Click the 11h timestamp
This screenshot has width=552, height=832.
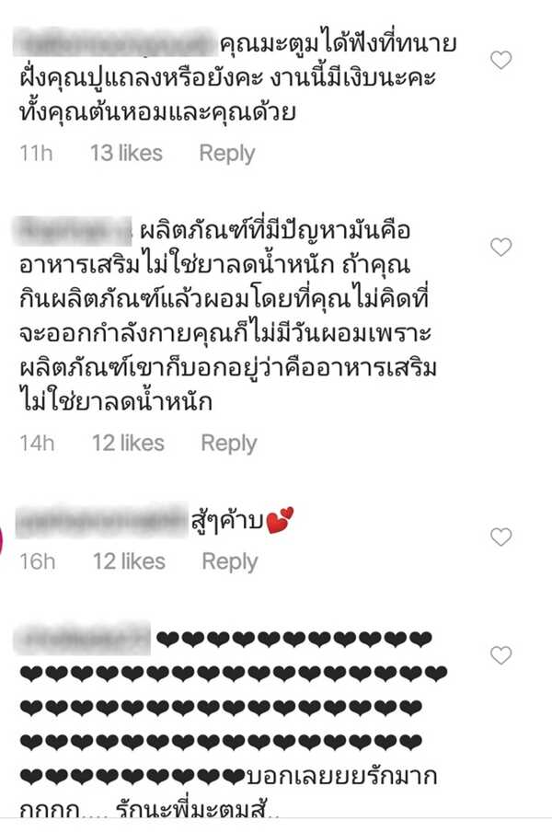(x=36, y=154)
